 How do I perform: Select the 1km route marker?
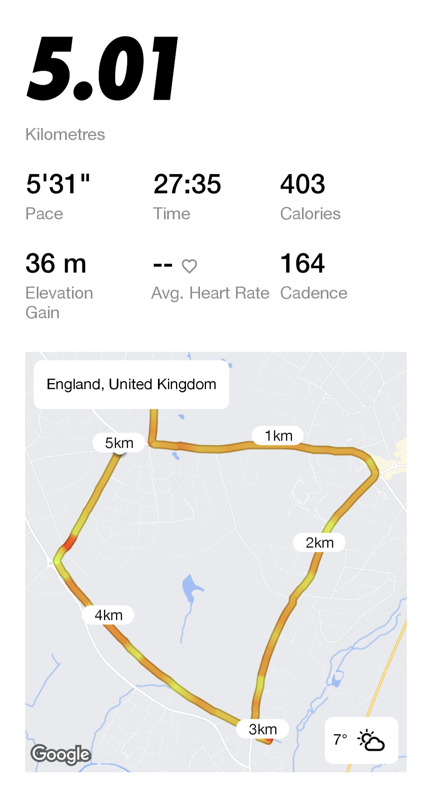click(278, 435)
